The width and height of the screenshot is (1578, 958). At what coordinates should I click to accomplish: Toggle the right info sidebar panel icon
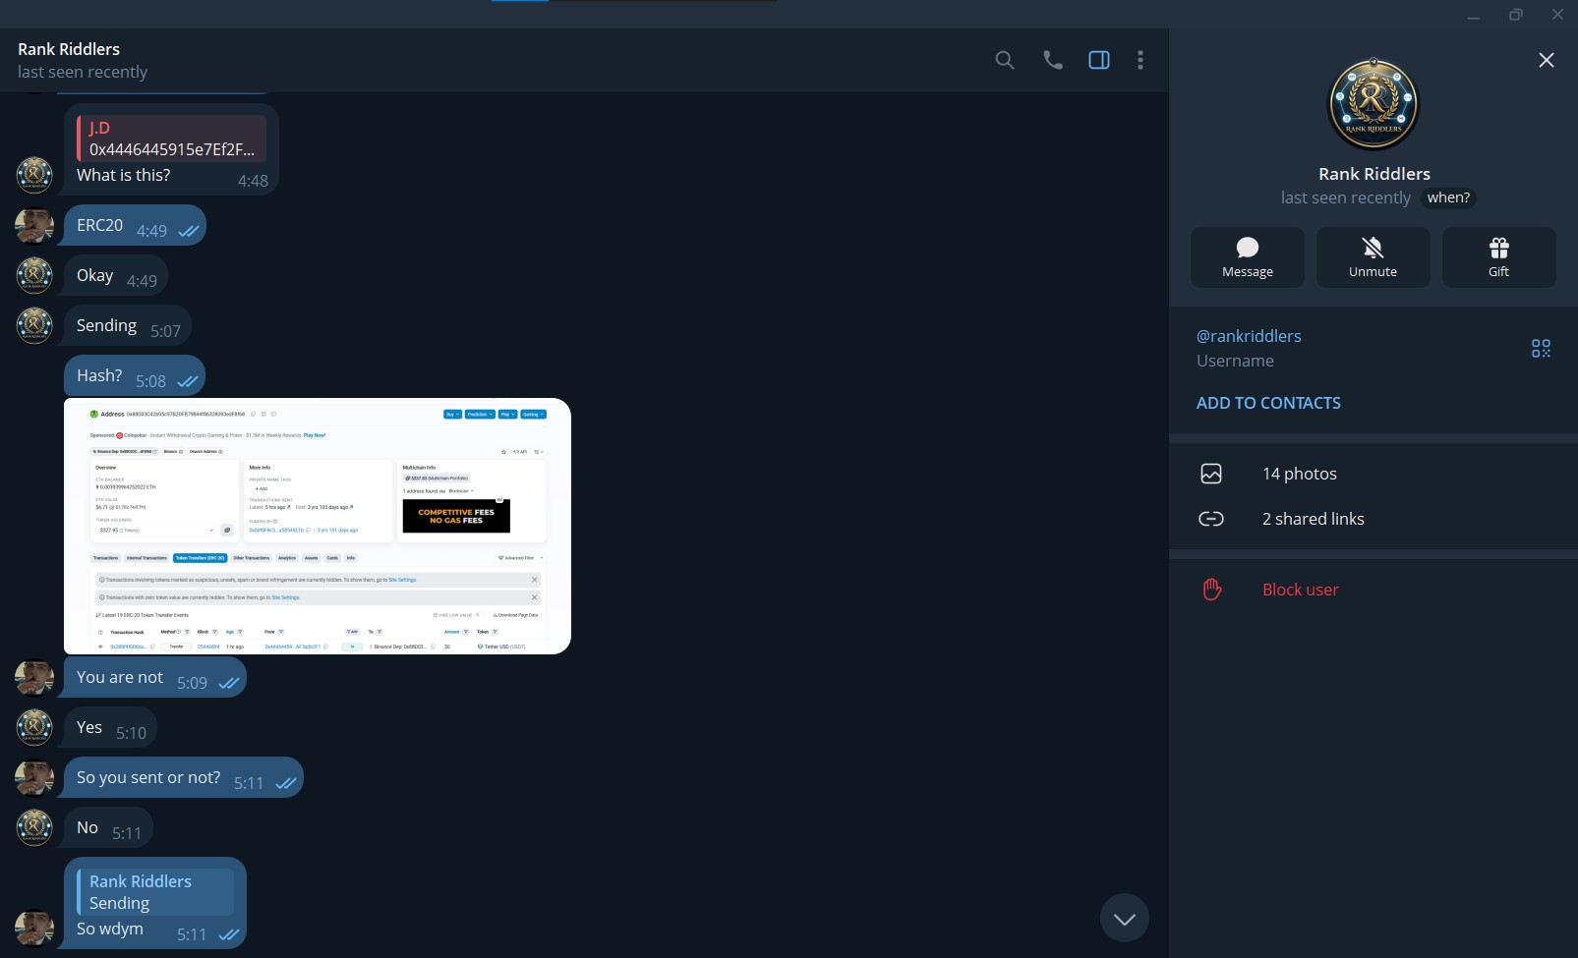pos(1099,60)
